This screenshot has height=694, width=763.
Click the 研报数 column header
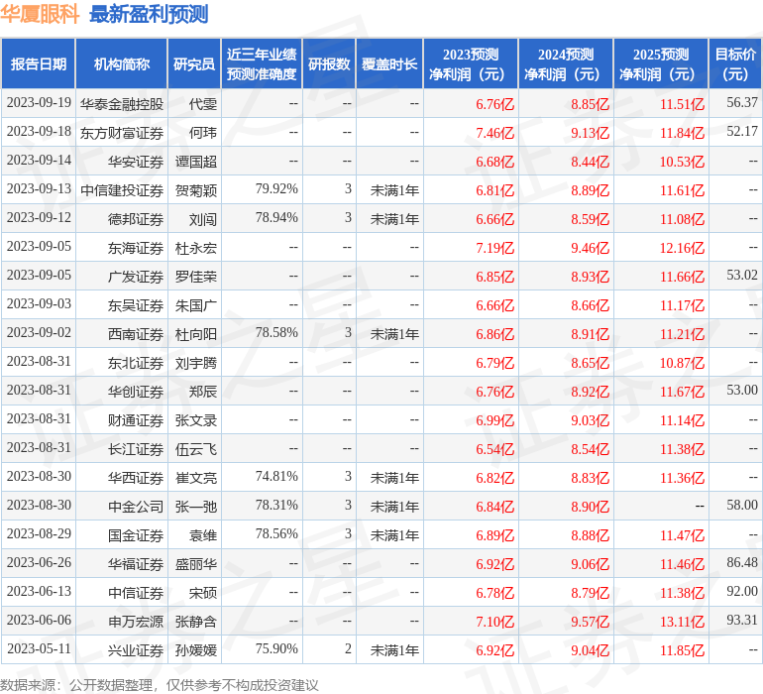coord(329,64)
